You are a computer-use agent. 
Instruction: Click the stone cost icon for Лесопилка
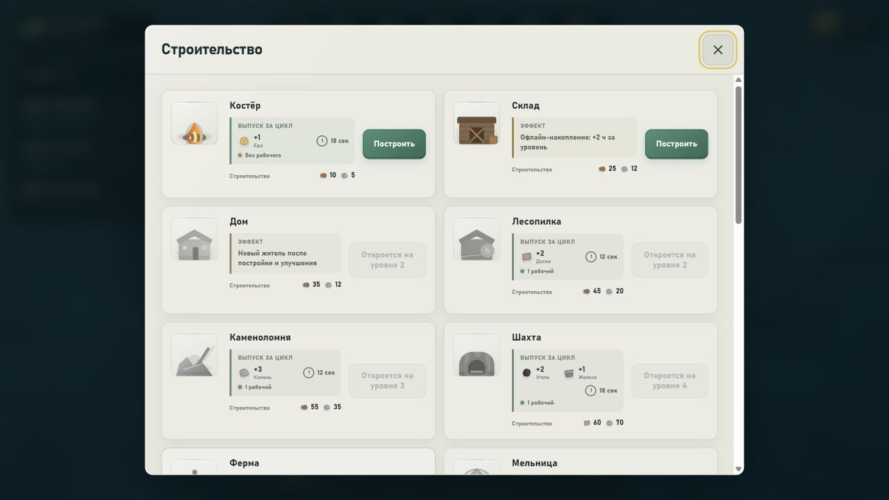pos(609,292)
